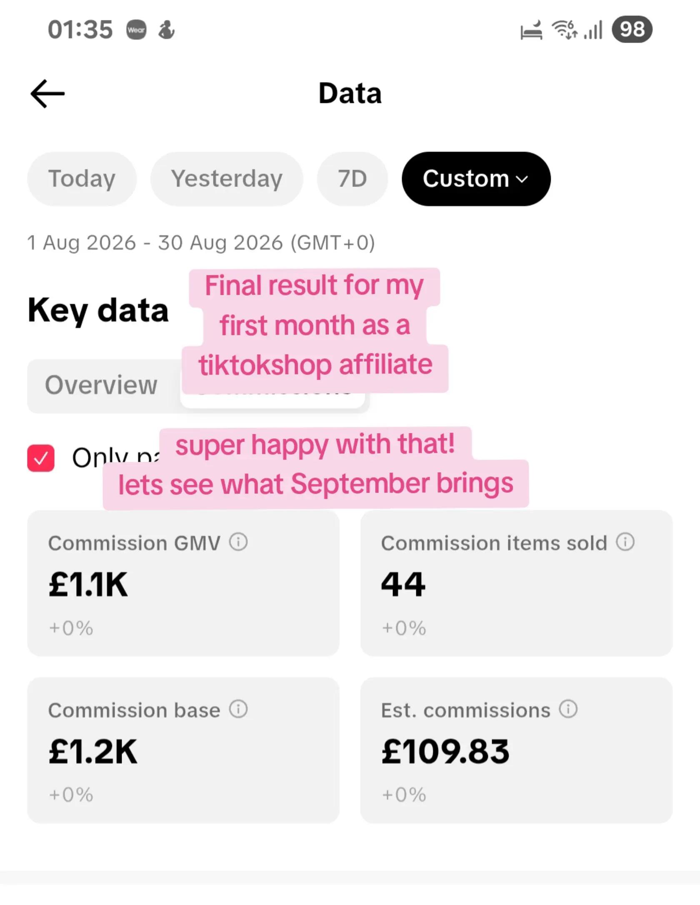Expand the Custom date range dropdown
Image resolution: width=700 pixels, height=905 pixels.
tap(476, 179)
